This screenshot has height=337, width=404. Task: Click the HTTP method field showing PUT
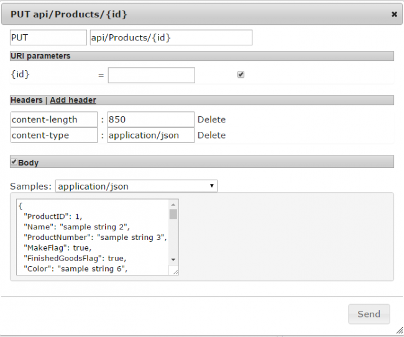coord(48,38)
